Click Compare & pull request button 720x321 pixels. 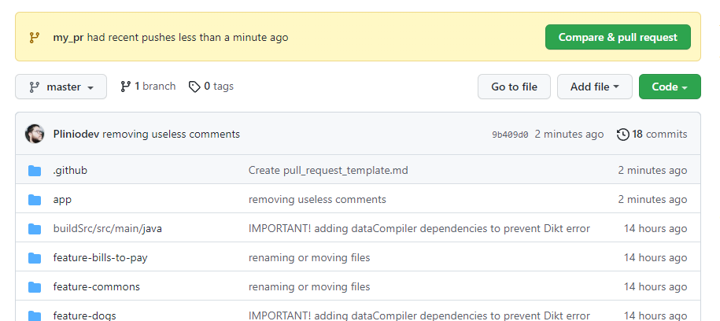click(x=618, y=37)
